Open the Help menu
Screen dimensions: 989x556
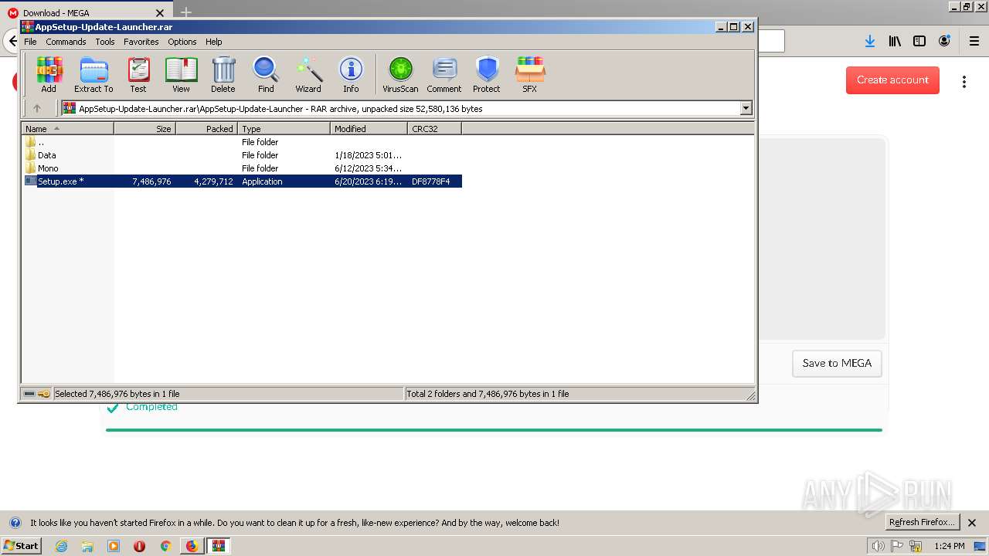214,42
